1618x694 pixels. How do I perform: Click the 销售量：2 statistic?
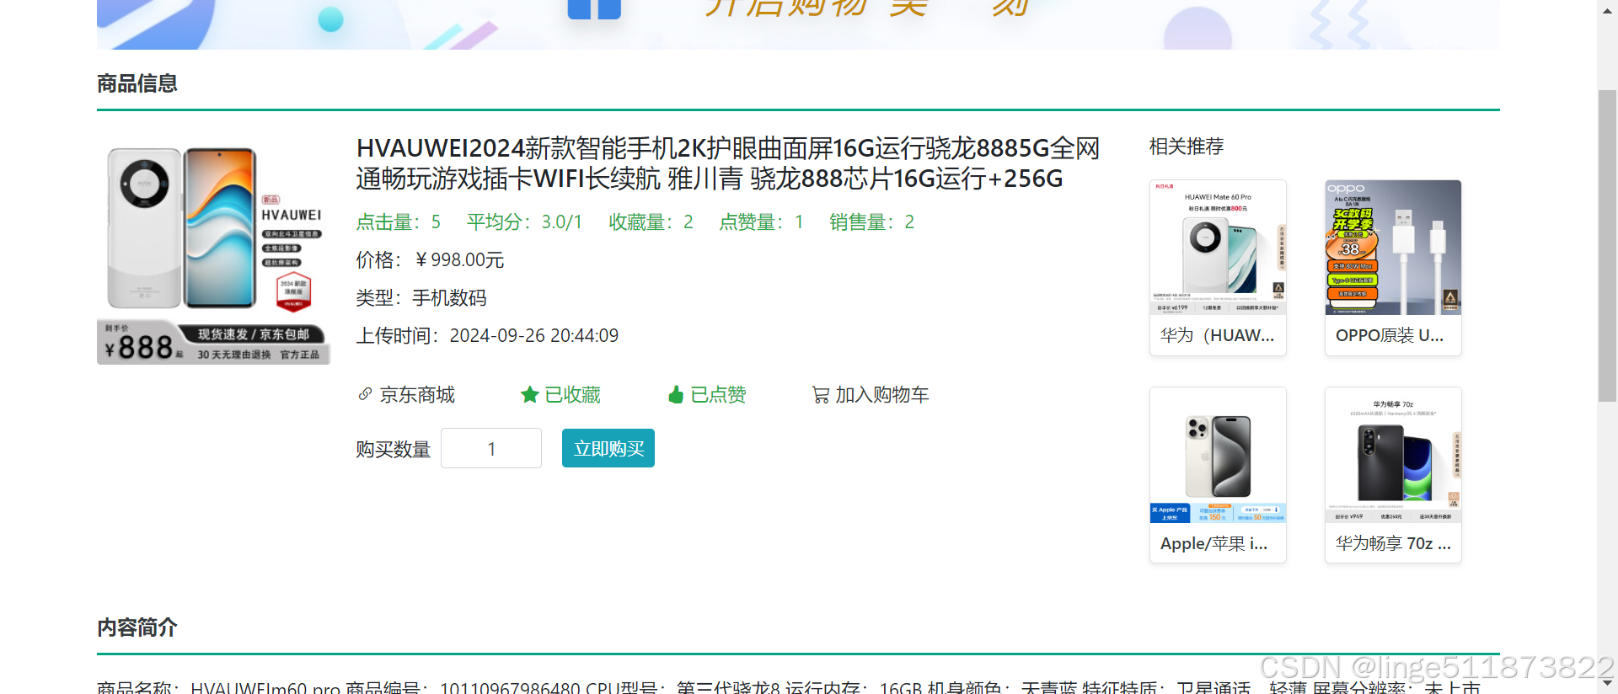click(871, 222)
